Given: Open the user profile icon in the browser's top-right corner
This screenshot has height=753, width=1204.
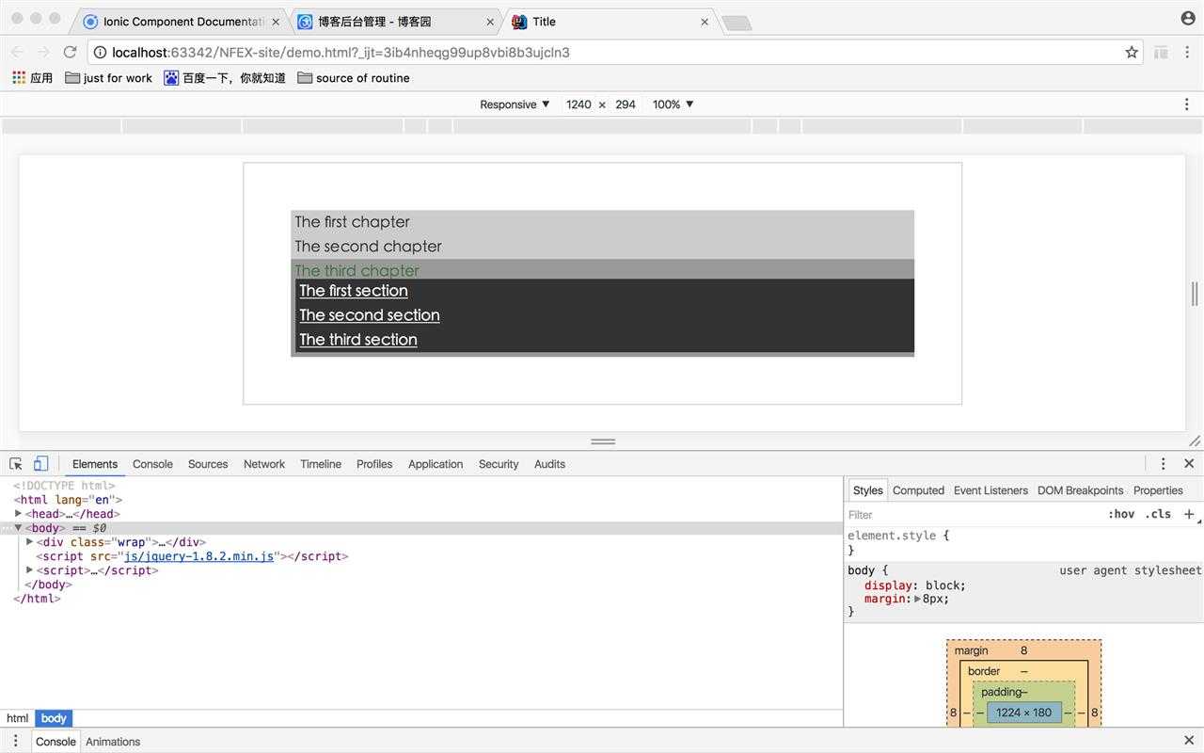Looking at the screenshot, I should [x=1188, y=18].
